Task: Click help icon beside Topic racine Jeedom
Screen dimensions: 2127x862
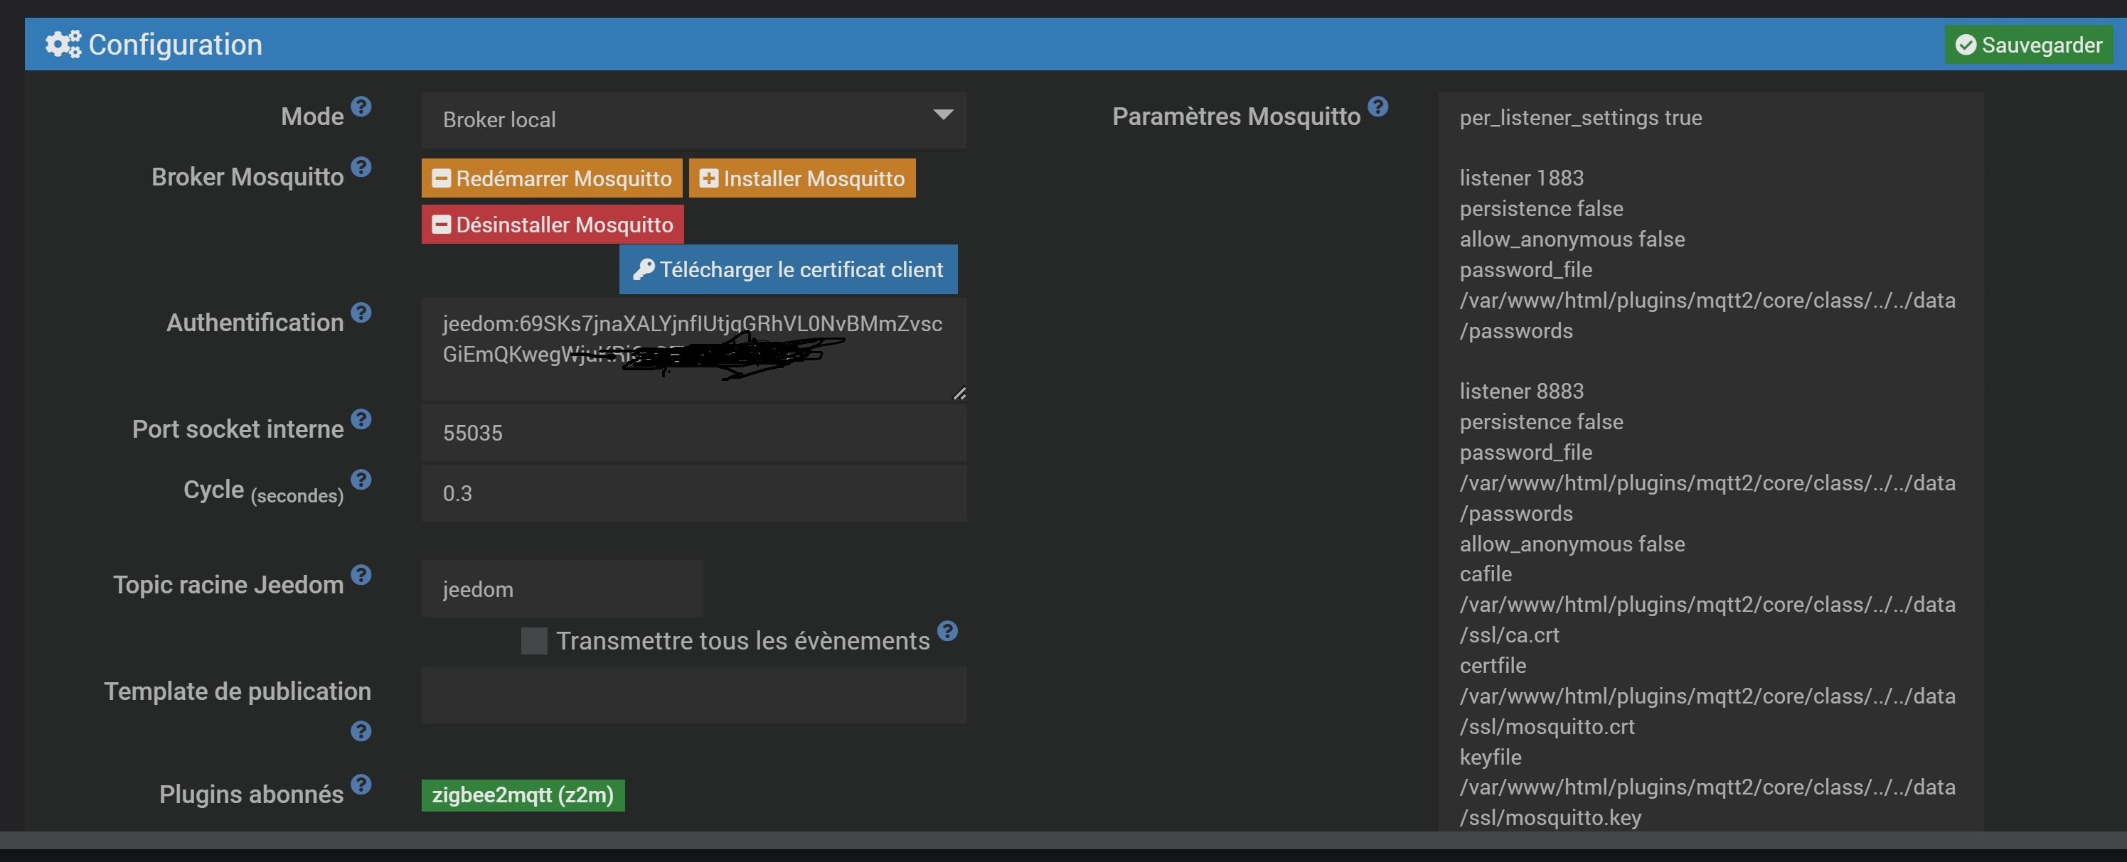Action: coord(361,574)
